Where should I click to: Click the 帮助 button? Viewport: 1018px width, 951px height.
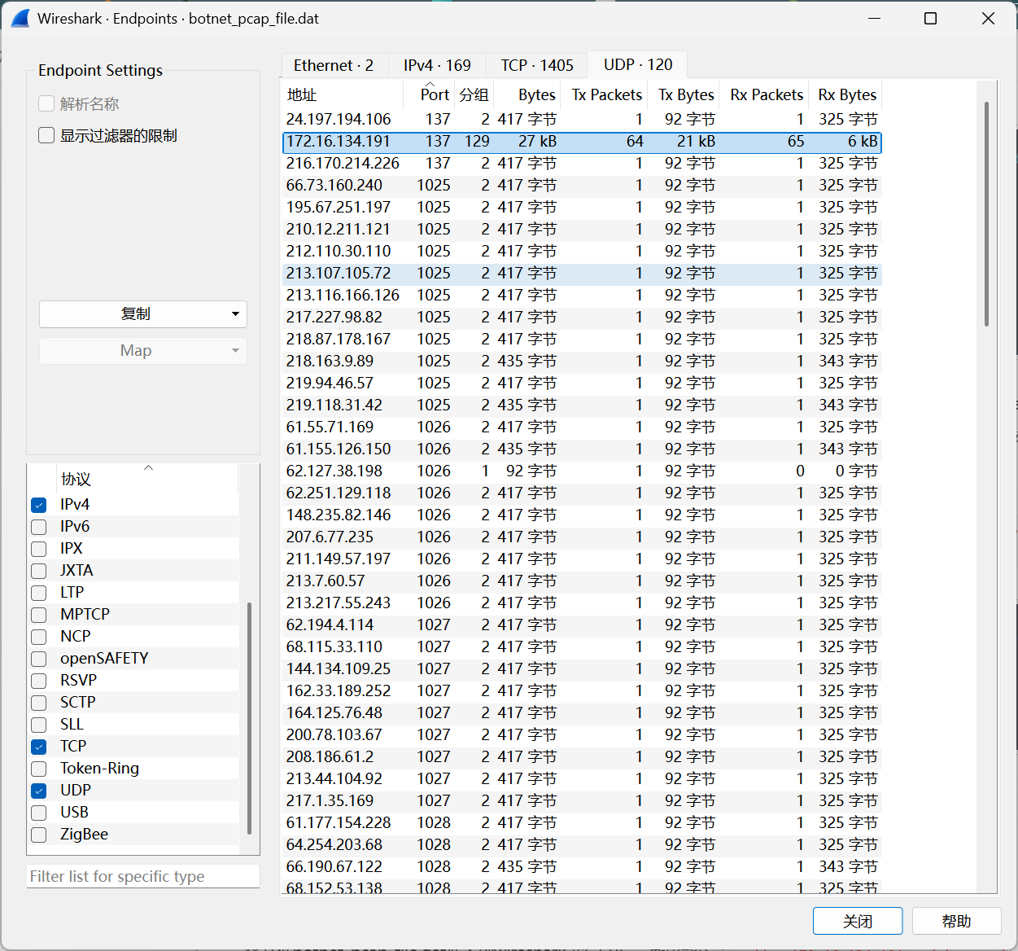coord(956,921)
